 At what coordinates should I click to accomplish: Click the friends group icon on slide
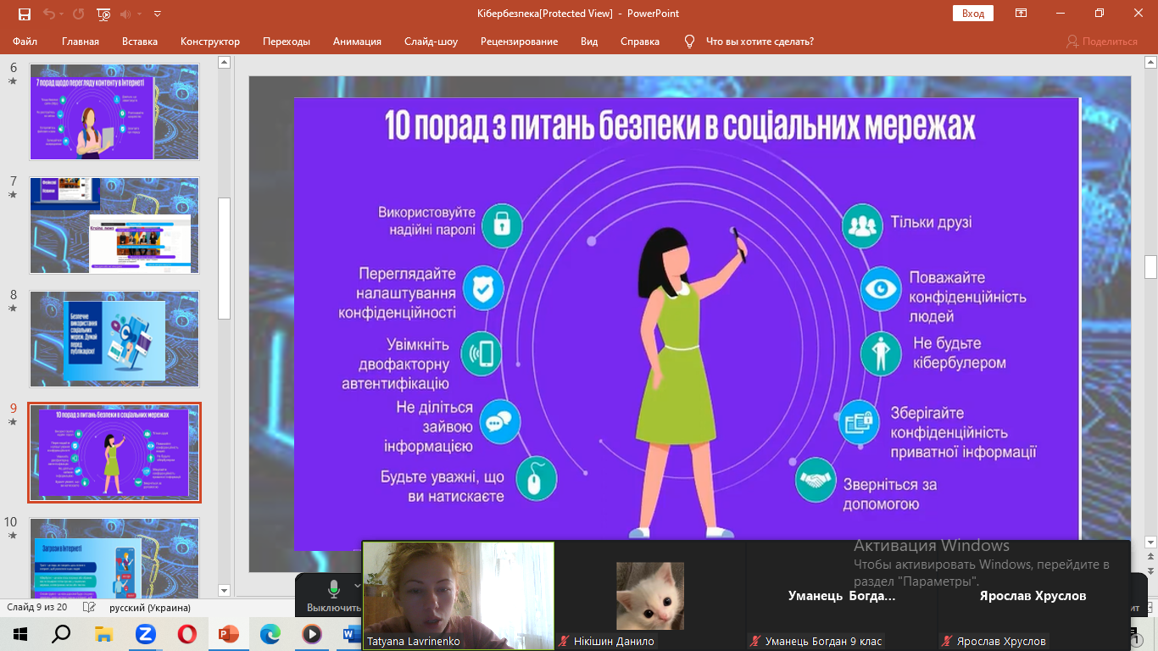pyautogui.click(x=862, y=225)
